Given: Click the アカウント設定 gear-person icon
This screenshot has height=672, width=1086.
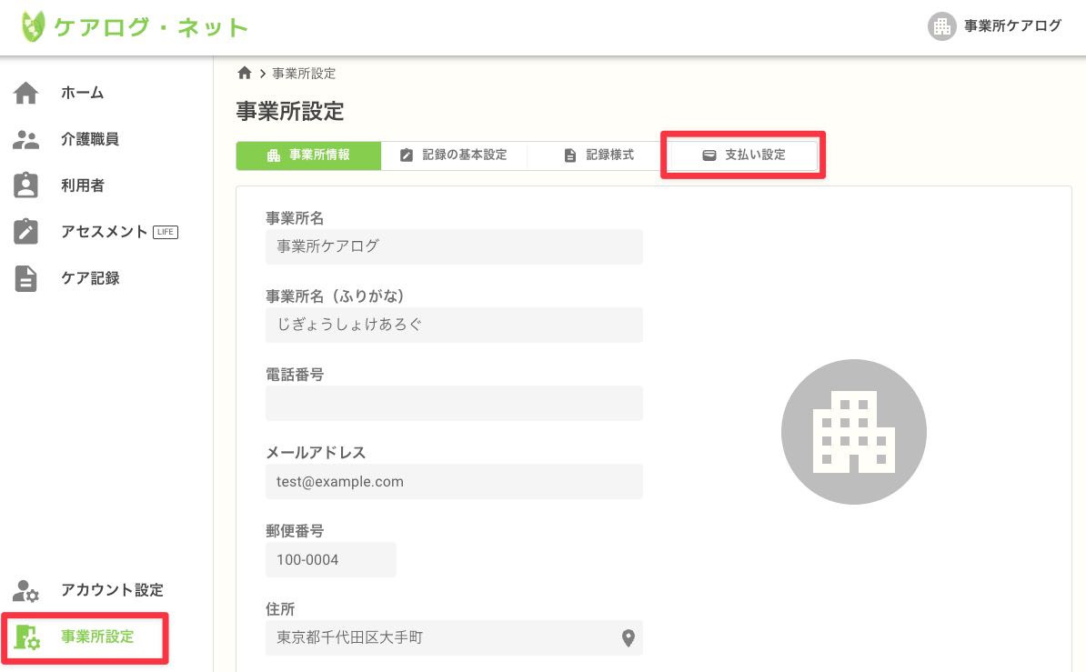Looking at the screenshot, I should click(x=26, y=590).
